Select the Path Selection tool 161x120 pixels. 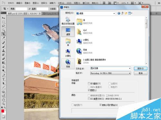coord(4,83)
